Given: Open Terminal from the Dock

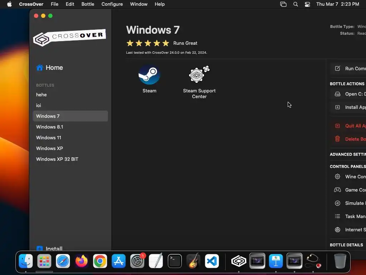Looking at the screenshot, I should click(x=174, y=261).
